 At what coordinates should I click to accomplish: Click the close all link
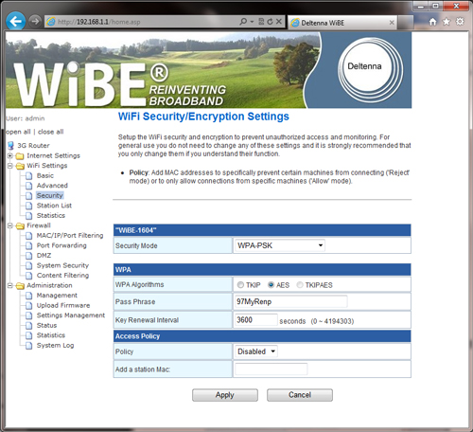pyautogui.click(x=51, y=132)
